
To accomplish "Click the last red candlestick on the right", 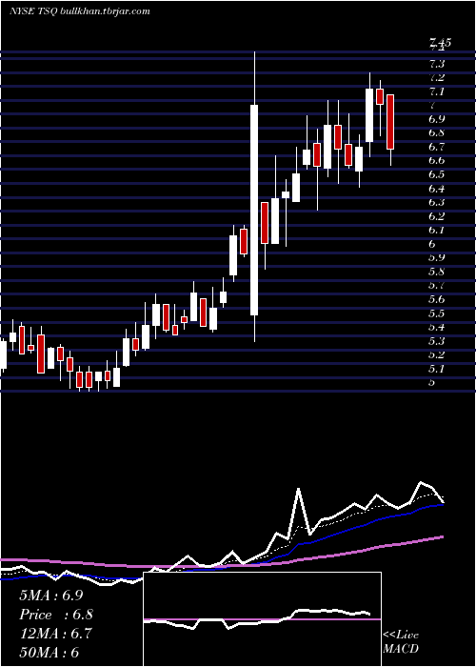I will [x=390, y=122].
